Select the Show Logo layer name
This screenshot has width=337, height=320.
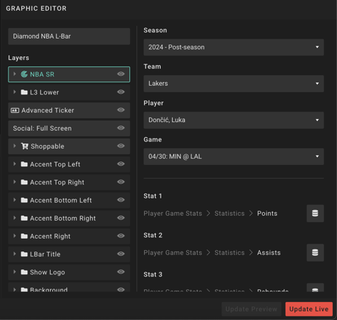(47, 272)
